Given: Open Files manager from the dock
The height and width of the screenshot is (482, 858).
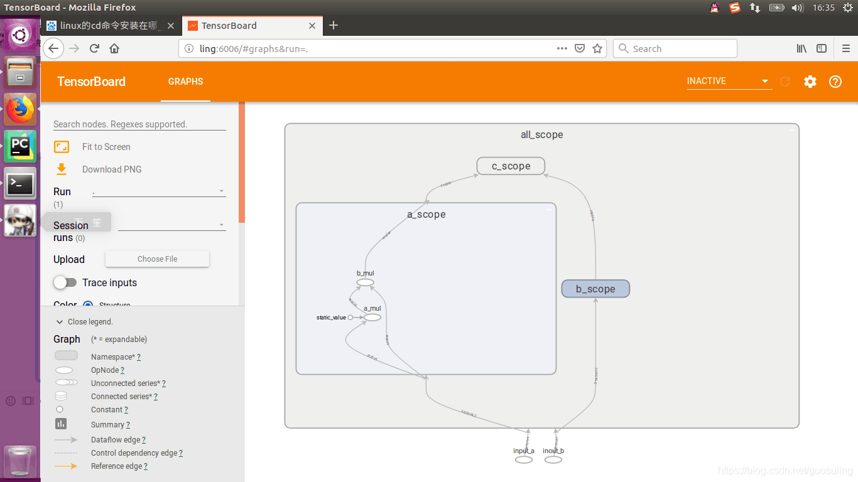Looking at the screenshot, I should click(20, 72).
